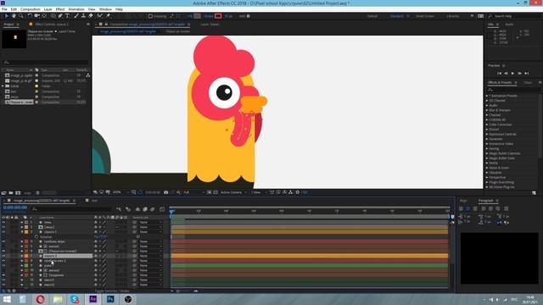Select the Puppet Pin tool
The image size is (543, 305).
click(x=108, y=16)
